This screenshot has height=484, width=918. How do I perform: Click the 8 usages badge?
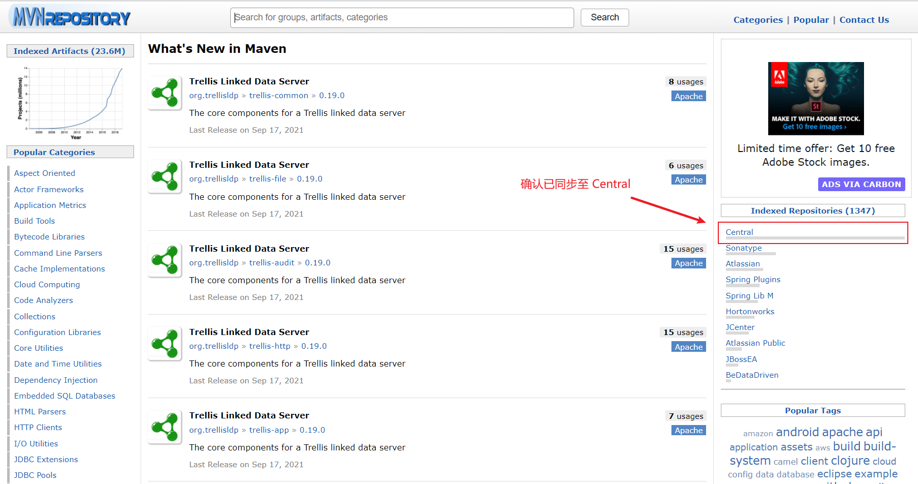[x=686, y=82]
